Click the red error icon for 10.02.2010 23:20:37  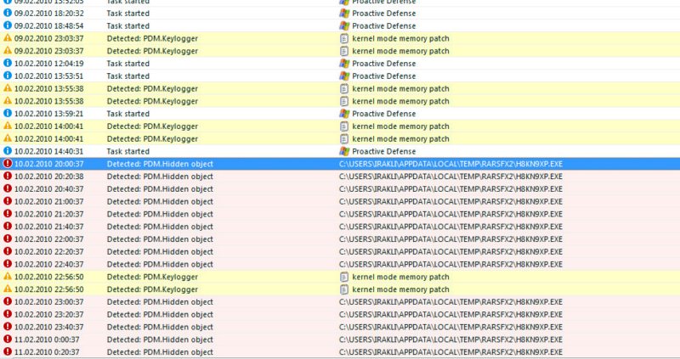8,314
